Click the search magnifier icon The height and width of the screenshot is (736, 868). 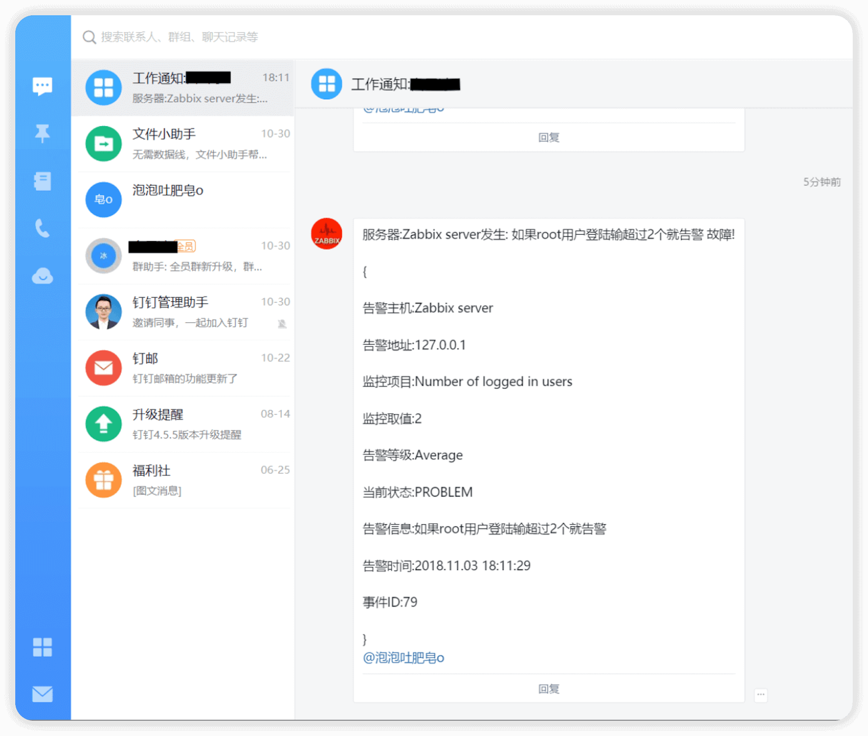[x=89, y=37]
